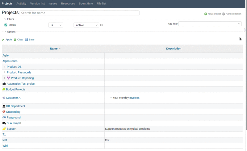
Task: Click the robot icon beside Automation Test project
Action: (x=4, y=84)
